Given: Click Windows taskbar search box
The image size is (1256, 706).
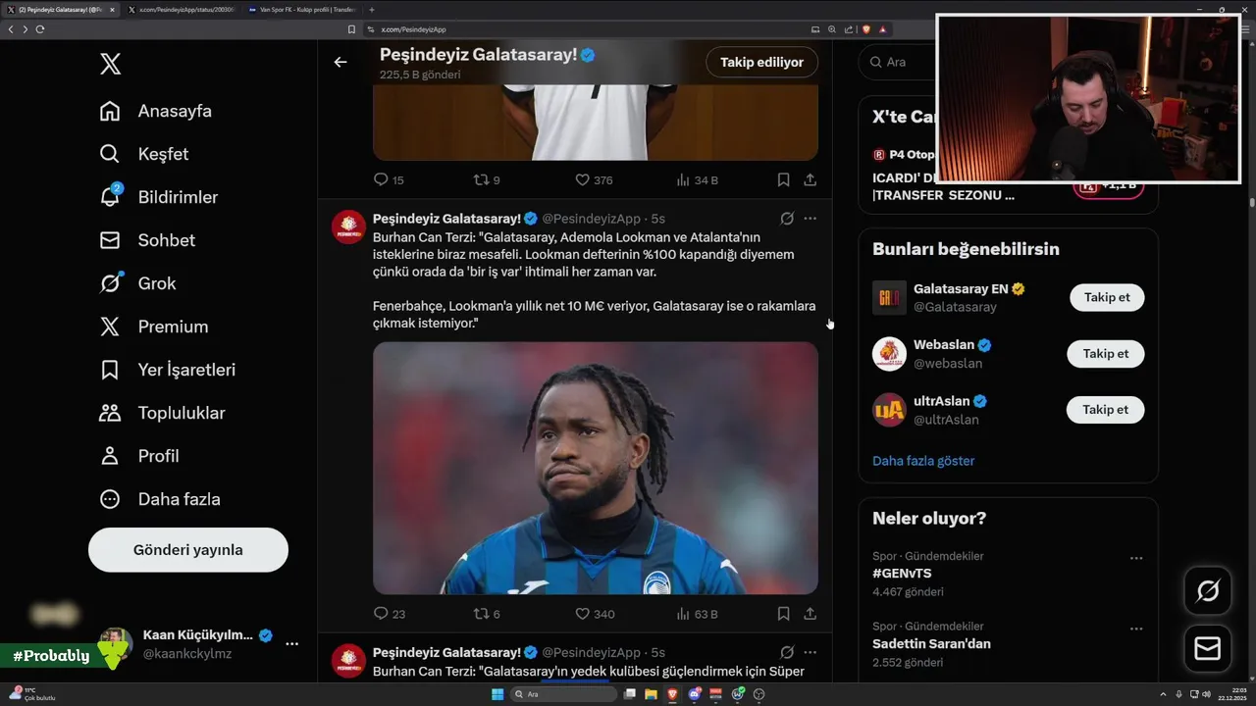Looking at the screenshot, I should [564, 694].
